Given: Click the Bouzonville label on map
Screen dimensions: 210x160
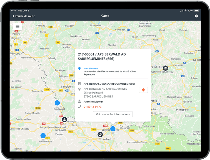Looking at the screenshot, I should pyautogui.click(x=37, y=91).
